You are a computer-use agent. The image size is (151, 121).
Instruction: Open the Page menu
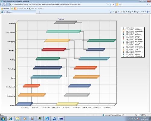point(130,12)
